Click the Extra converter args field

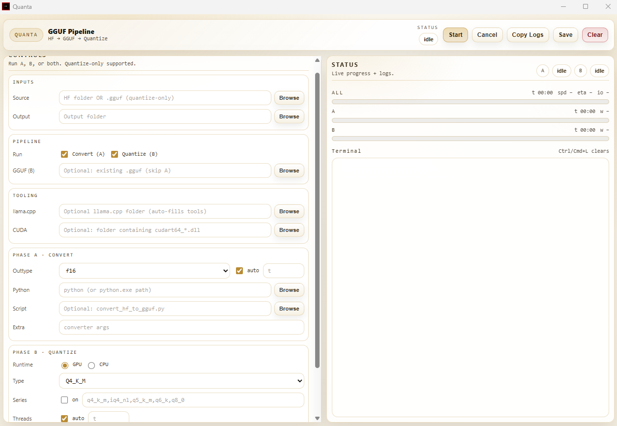(181, 327)
